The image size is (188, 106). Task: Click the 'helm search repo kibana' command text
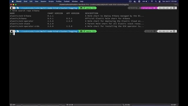coord(26,11)
